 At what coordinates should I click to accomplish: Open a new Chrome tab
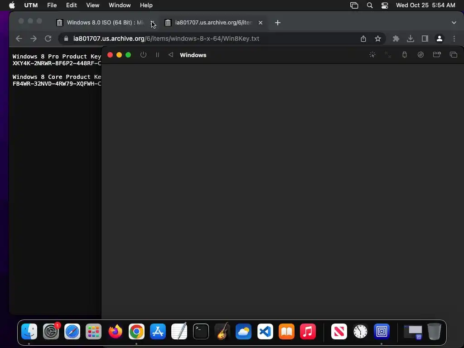coord(278,23)
